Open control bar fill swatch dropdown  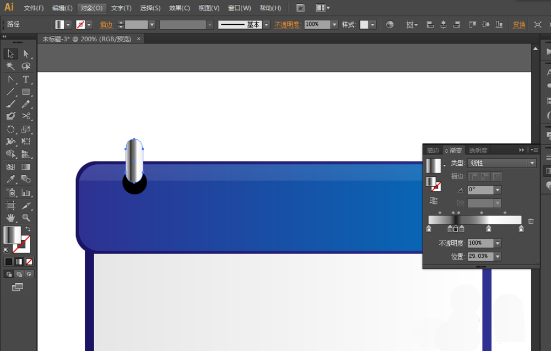(x=68, y=25)
